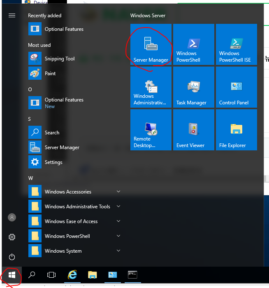Switch to Command Prompt on the taskbar

(x=132, y=275)
